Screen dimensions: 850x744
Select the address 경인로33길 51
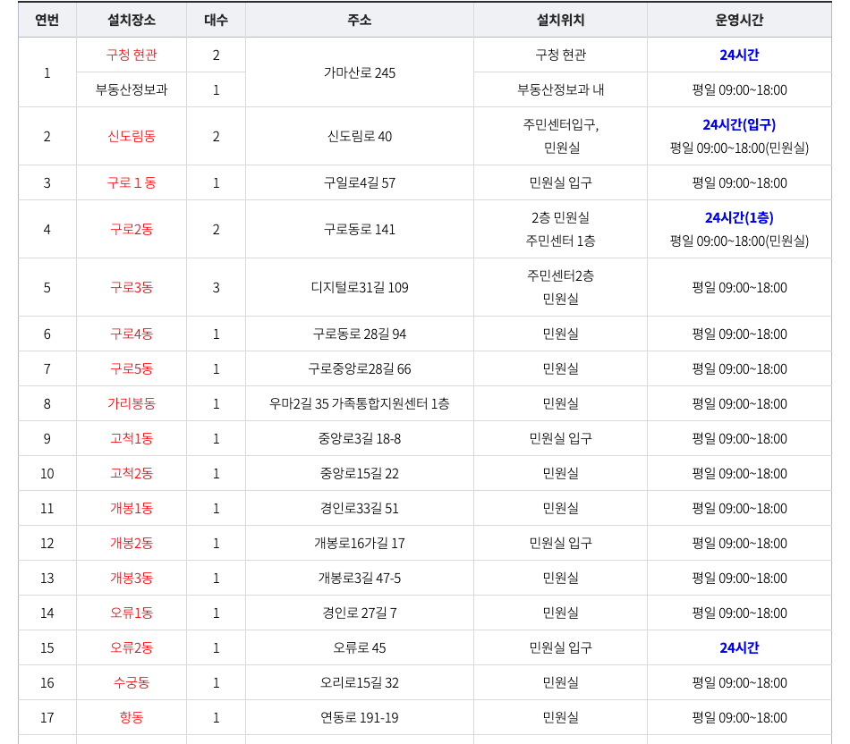[x=360, y=508]
